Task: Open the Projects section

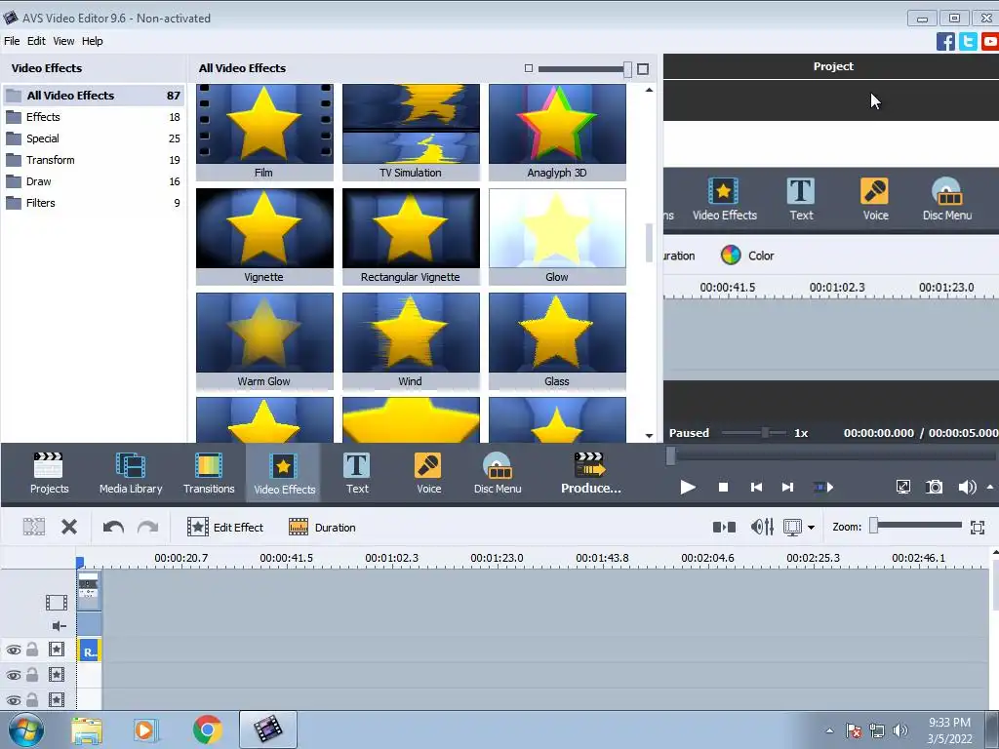Action: pyautogui.click(x=49, y=473)
